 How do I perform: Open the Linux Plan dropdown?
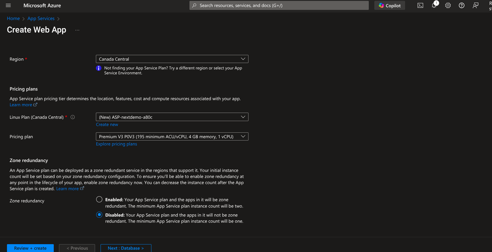(172, 117)
